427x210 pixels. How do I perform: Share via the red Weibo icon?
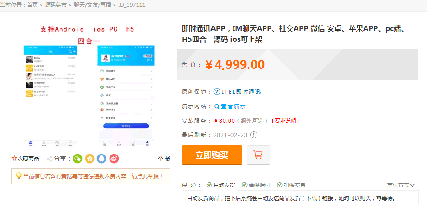coord(114,159)
